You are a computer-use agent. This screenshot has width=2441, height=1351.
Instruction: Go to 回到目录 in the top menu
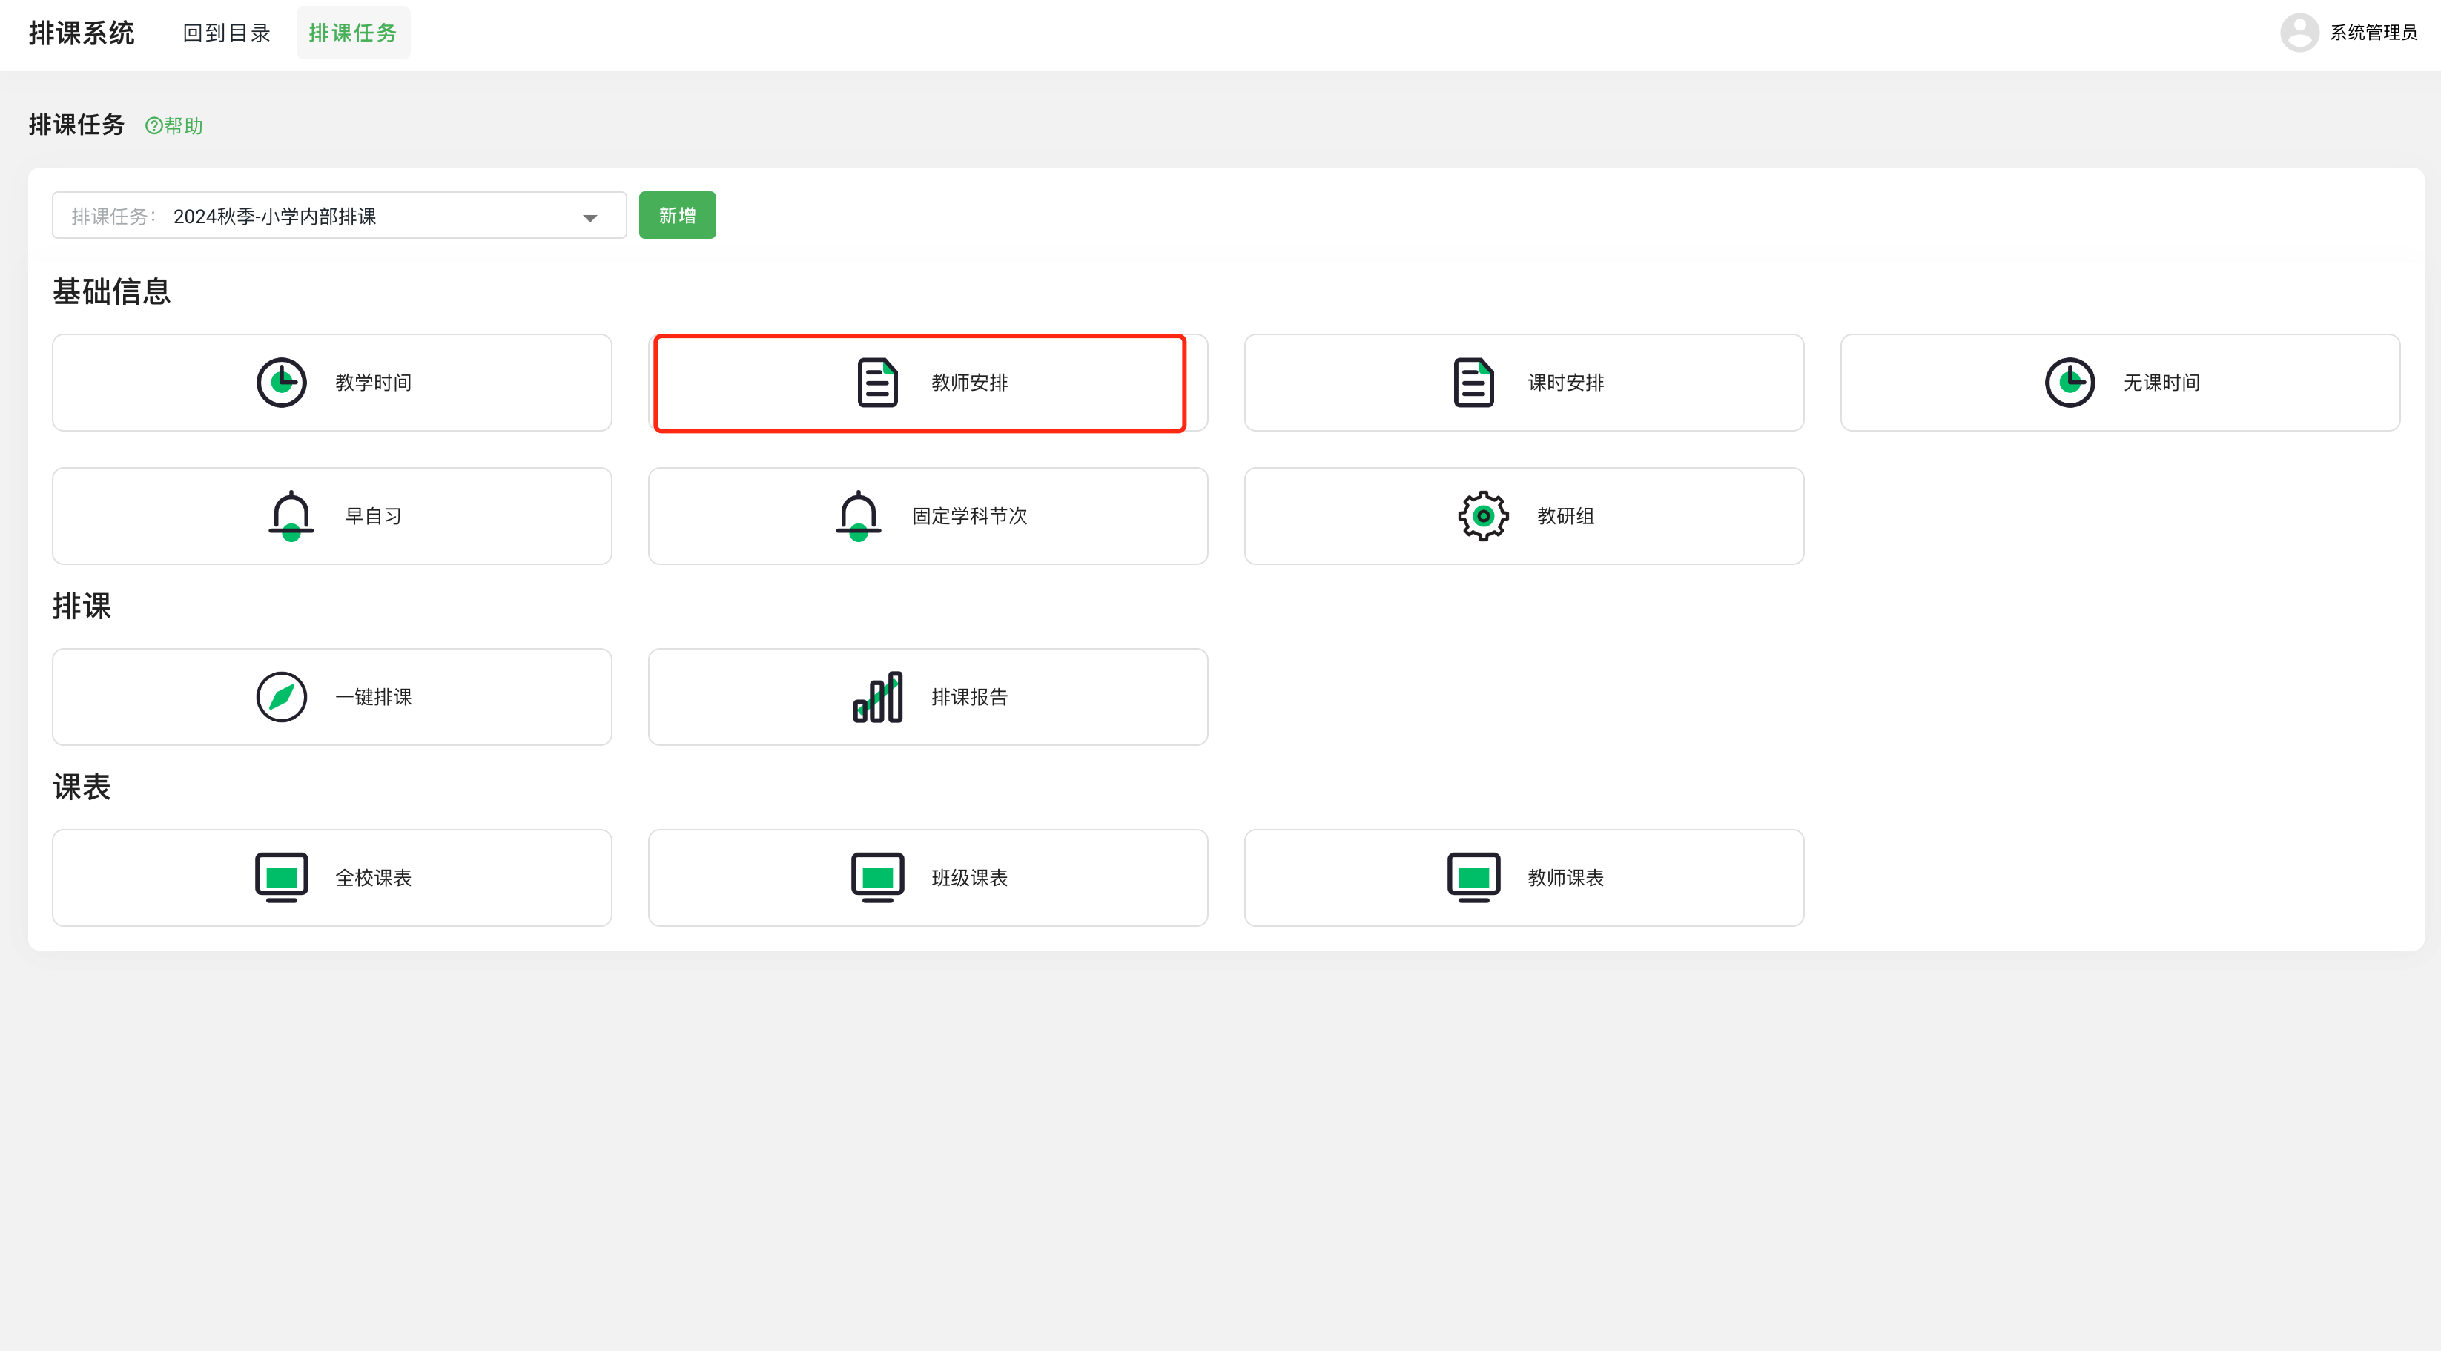pos(226,33)
